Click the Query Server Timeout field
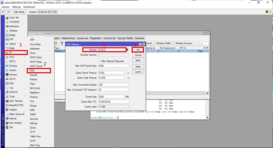Screen dimensions: 273x148 111,73
